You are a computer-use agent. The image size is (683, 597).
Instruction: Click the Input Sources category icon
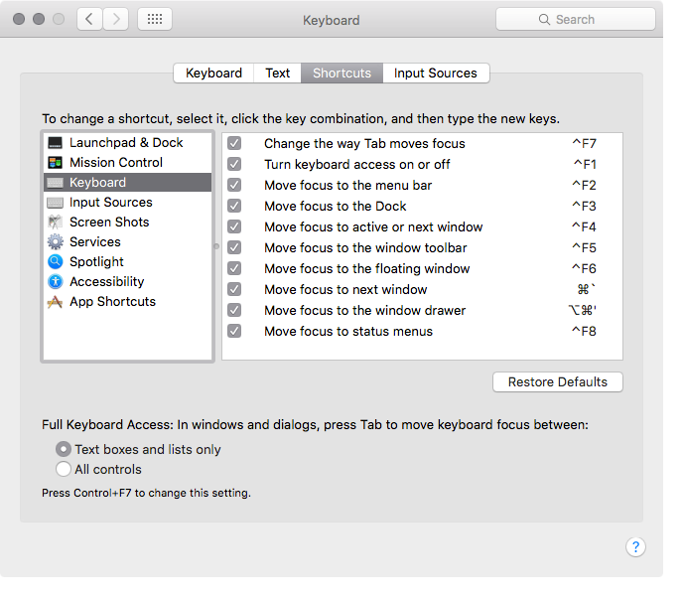click(x=55, y=203)
